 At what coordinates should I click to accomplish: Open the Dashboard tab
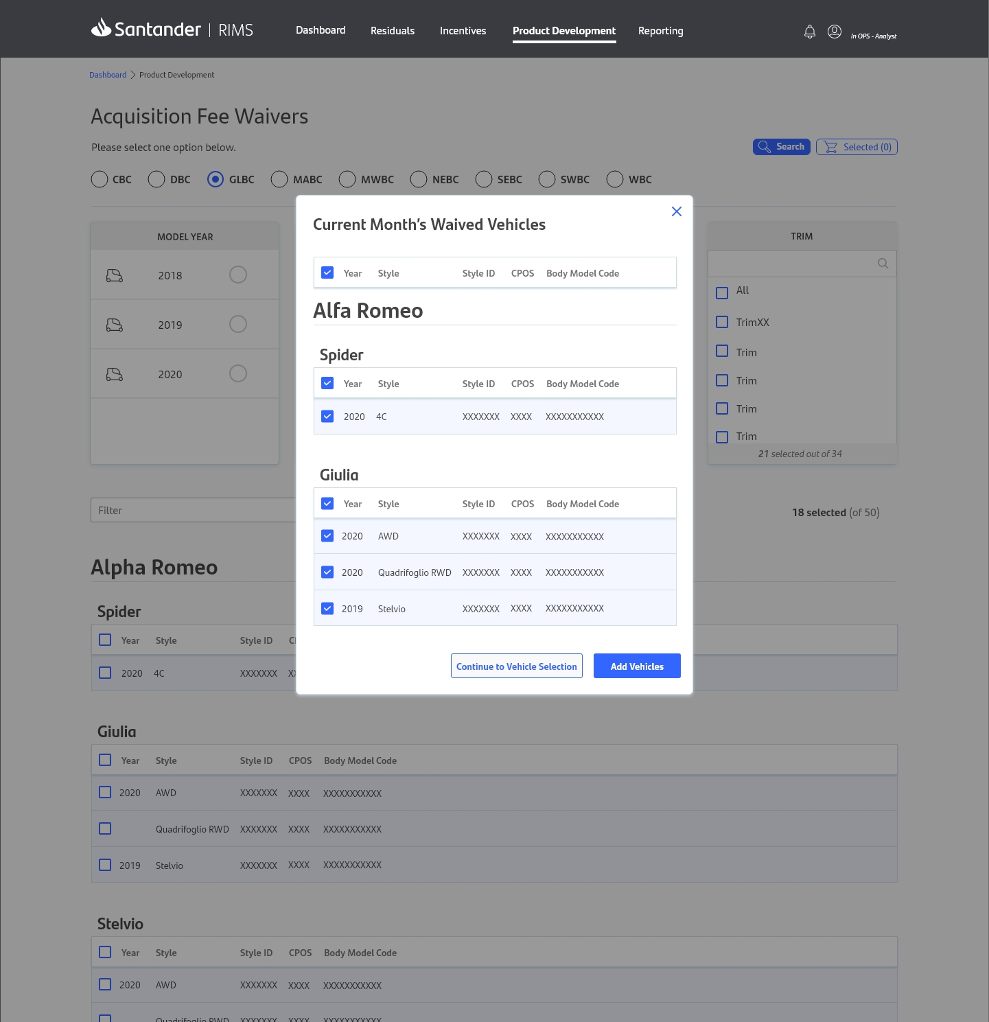tap(321, 30)
